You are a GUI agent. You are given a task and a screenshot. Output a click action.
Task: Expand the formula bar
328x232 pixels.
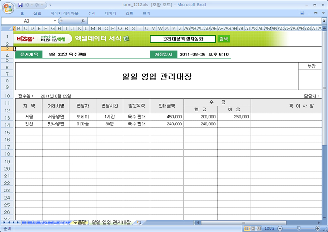pos(324,21)
